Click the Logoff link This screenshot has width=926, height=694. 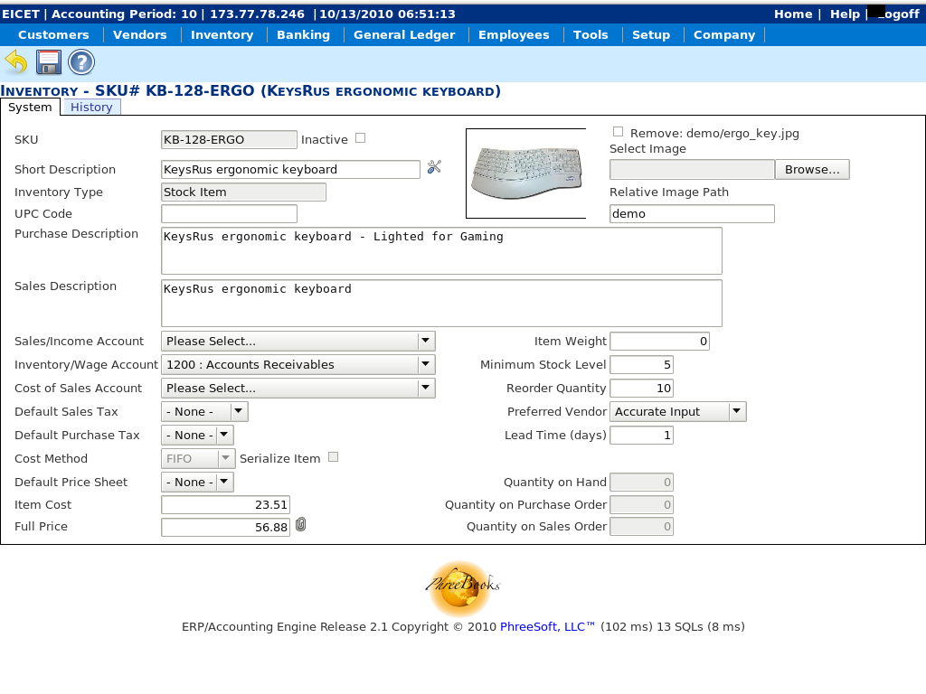[x=898, y=14]
